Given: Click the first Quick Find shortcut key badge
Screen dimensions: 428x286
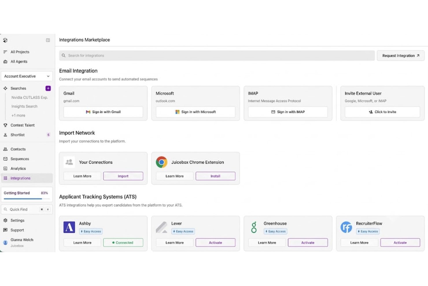Looking at the screenshot, I should coord(42,209).
